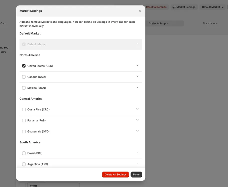The height and width of the screenshot is (187, 228).
Task: Enable the Panama (PAB) market
Action: (x=24, y=120)
